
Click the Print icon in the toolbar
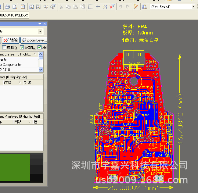[x=8, y=6]
